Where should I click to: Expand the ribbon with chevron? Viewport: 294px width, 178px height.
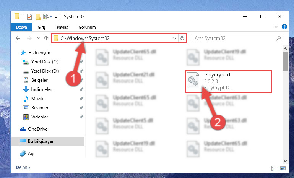click(276, 27)
